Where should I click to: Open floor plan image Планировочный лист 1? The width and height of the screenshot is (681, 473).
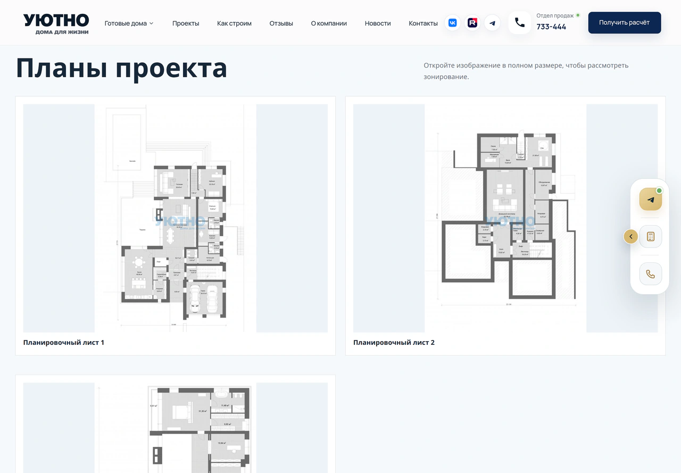(176, 218)
